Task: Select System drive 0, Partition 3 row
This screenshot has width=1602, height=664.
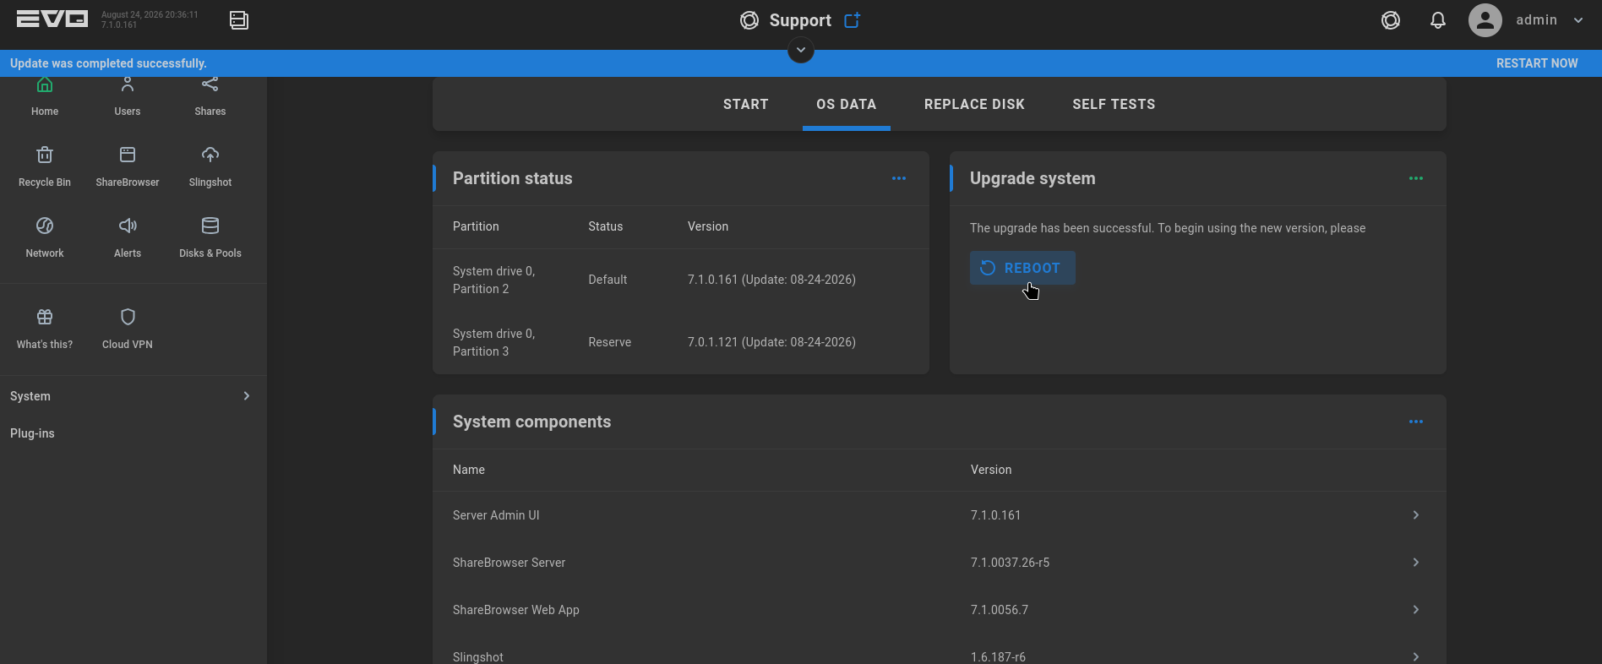Action: [x=681, y=342]
